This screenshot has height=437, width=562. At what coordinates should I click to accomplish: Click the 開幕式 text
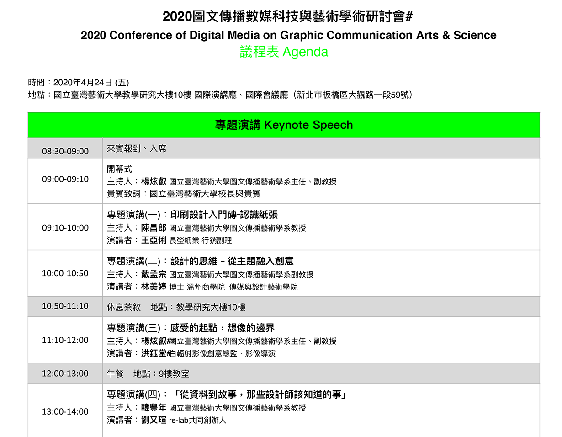pos(120,169)
